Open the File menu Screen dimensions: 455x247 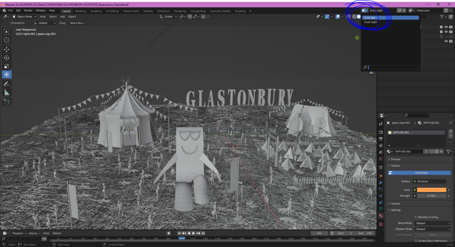pyautogui.click(x=10, y=10)
